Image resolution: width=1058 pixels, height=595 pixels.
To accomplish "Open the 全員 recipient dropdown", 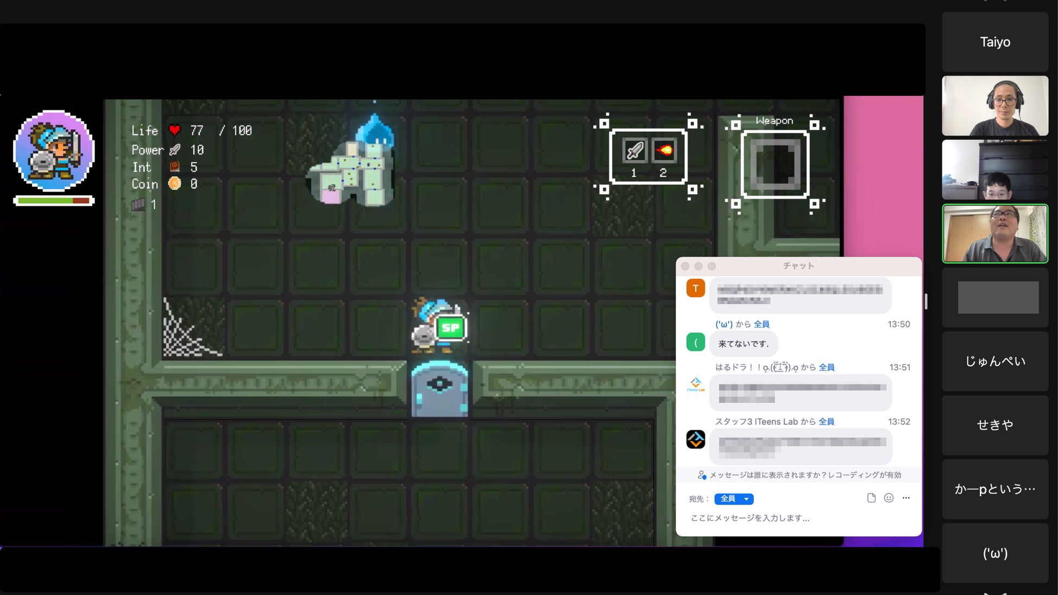I will click(734, 498).
